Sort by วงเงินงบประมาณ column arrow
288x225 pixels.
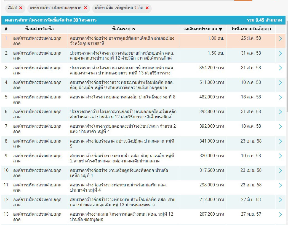pyautogui.click(x=220, y=29)
